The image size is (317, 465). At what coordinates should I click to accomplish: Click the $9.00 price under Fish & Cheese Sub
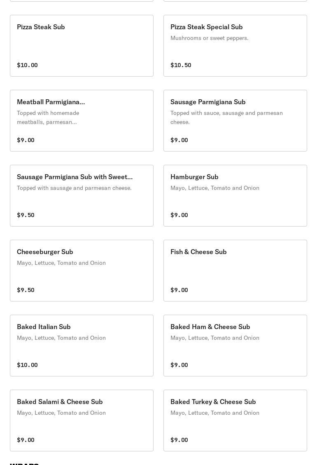[179, 290]
